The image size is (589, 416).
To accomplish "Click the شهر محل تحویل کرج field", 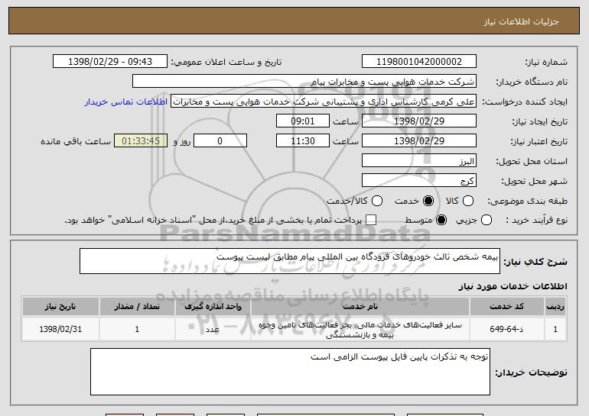I will pos(419,181).
